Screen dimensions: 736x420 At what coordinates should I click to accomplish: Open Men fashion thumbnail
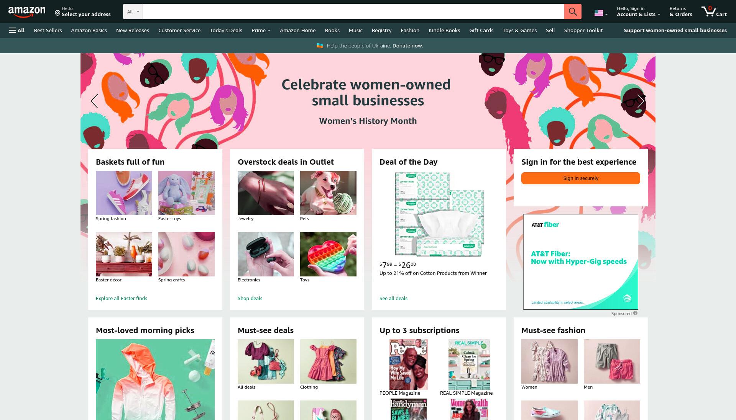(x=612, y=361)
